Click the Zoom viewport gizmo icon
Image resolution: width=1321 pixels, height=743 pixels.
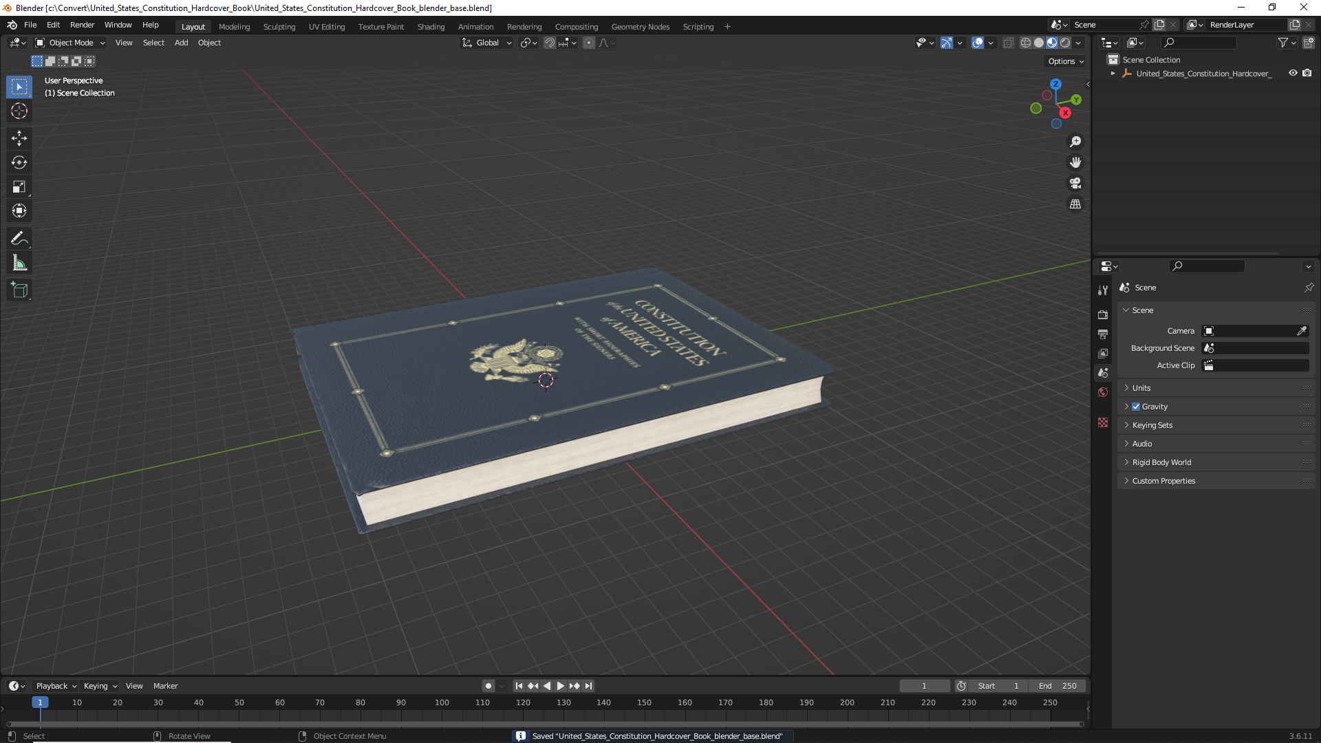point(1075,142)
